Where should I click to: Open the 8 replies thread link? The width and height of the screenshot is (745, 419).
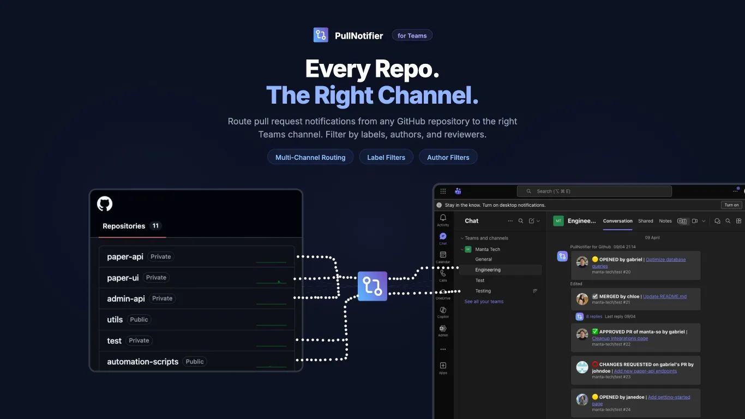click(x=594, y=316)
